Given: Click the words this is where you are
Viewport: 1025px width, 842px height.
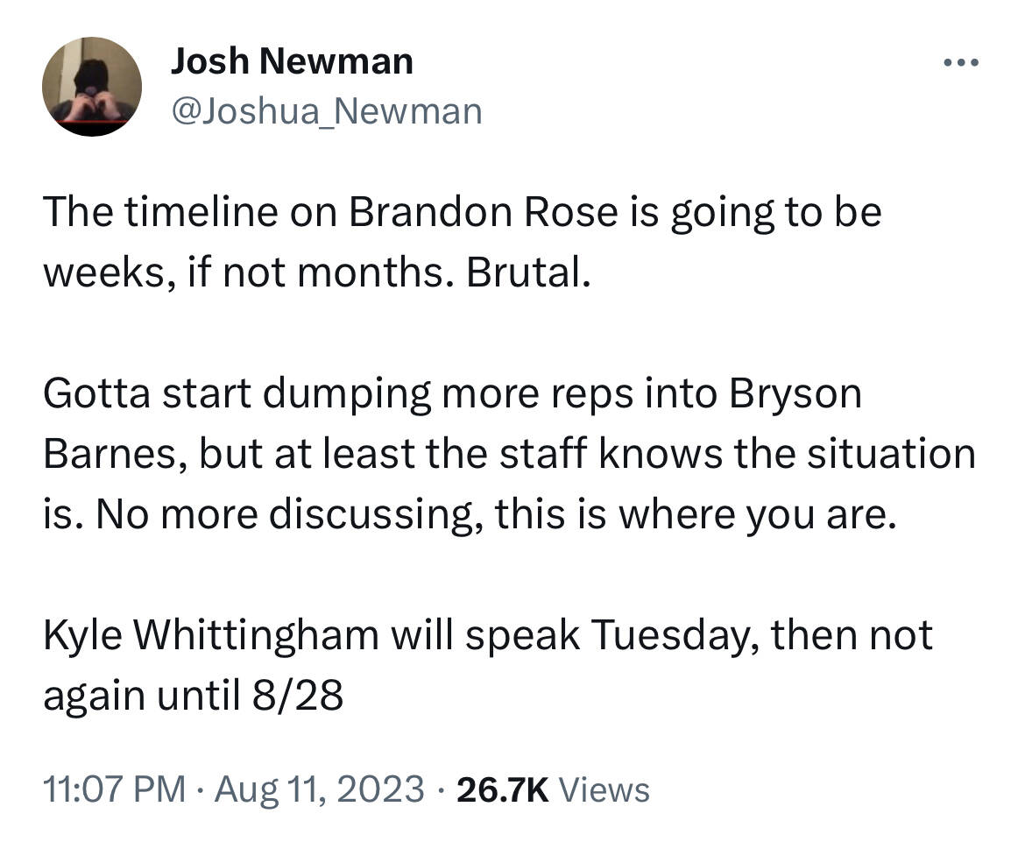Looking at the screenshot, I should [696, 514].
